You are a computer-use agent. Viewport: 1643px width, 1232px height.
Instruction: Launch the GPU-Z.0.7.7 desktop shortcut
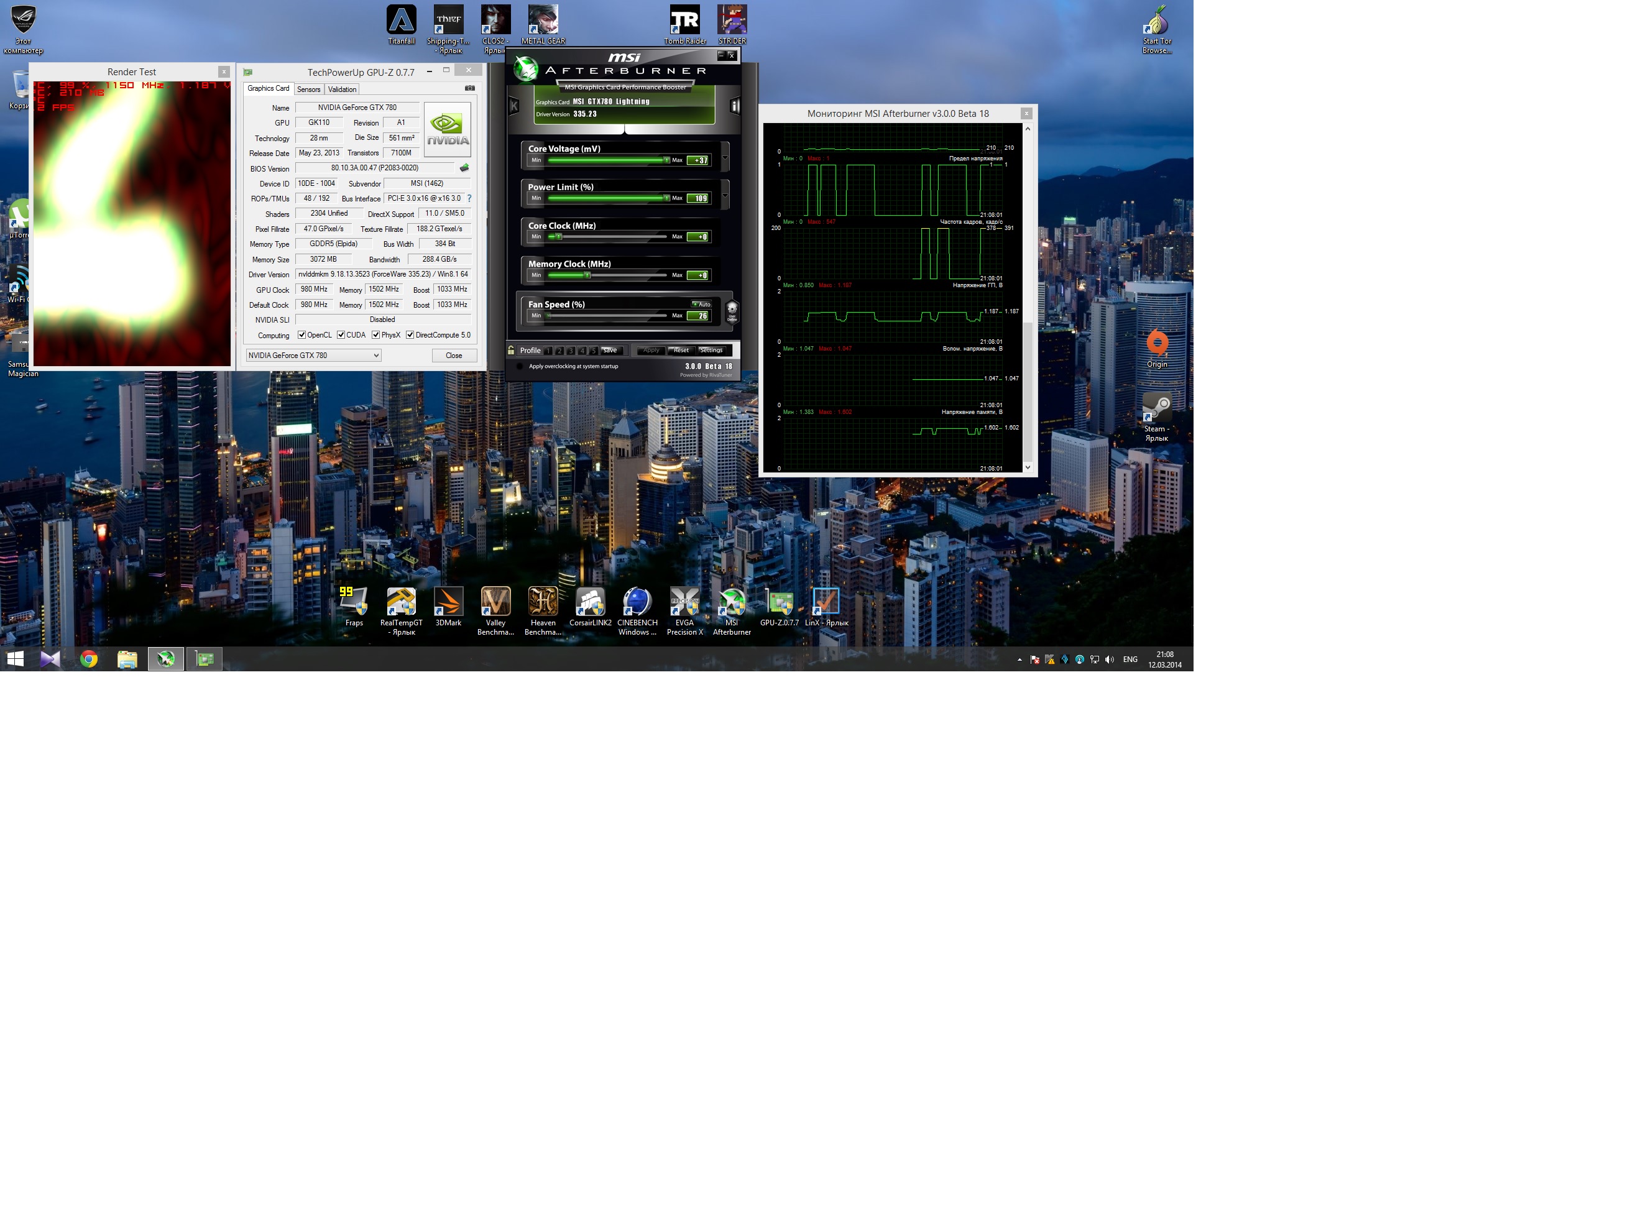(779, 607)
